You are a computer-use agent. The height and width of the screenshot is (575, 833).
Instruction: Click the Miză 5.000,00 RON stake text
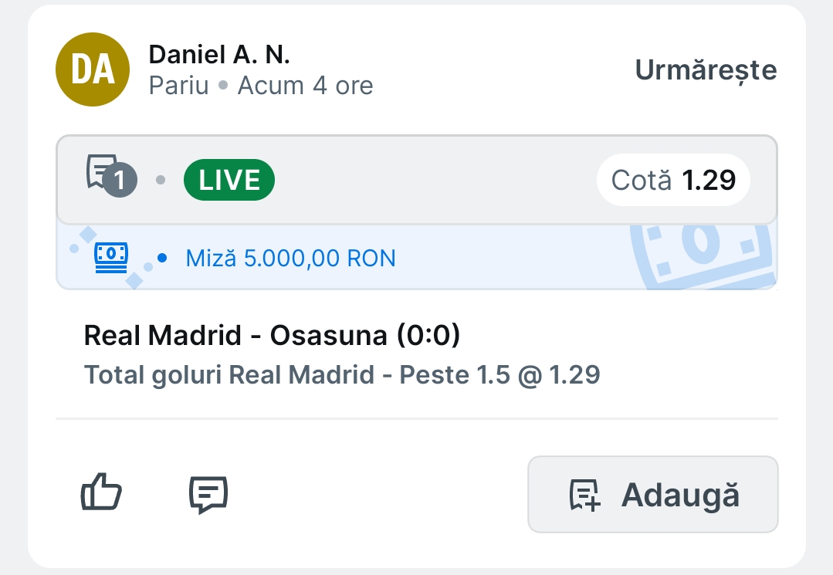click(x=290, y=259)
